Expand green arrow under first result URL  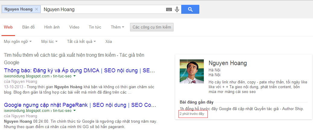pyautogui.click(x=74, y=76)
